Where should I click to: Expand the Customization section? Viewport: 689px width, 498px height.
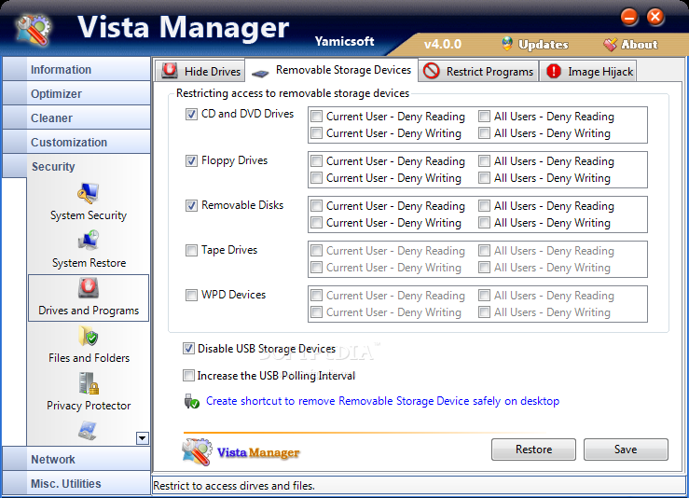(76, 142)
